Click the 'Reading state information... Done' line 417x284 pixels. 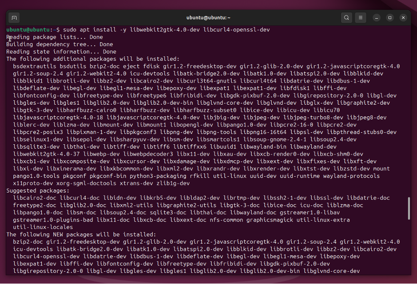point(61,51)
